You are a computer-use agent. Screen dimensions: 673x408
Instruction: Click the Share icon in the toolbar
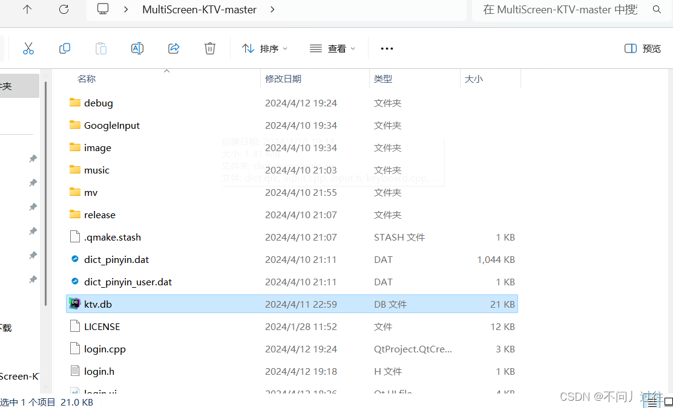(x=174, y=48)
